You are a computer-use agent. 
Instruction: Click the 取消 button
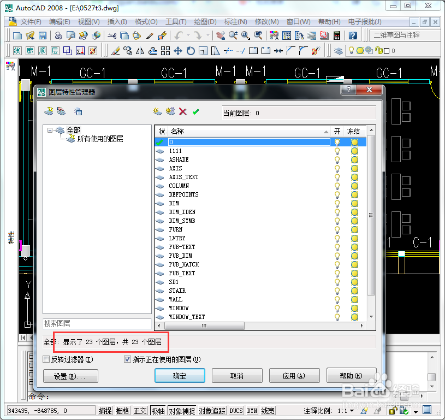237,376
